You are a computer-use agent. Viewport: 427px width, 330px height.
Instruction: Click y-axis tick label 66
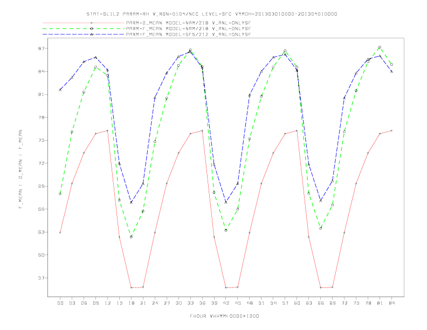pos(42,209)
